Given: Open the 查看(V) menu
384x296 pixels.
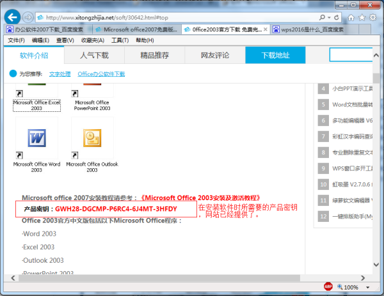Looking at the screenshot, I should 65,40.
